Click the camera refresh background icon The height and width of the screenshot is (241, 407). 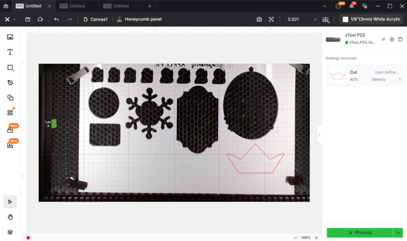259,19
